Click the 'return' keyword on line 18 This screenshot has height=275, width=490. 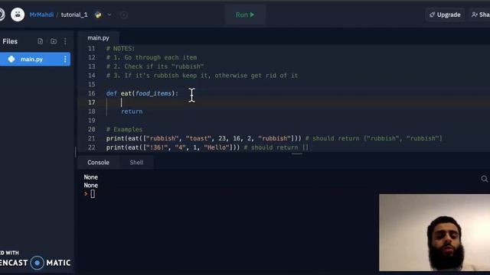(132, 112)
